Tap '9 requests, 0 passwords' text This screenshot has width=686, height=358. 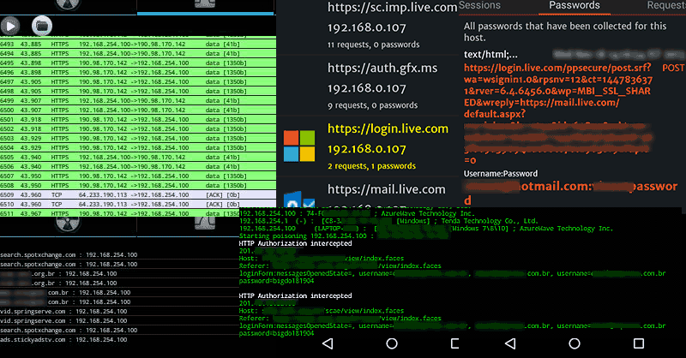point(373,105)
